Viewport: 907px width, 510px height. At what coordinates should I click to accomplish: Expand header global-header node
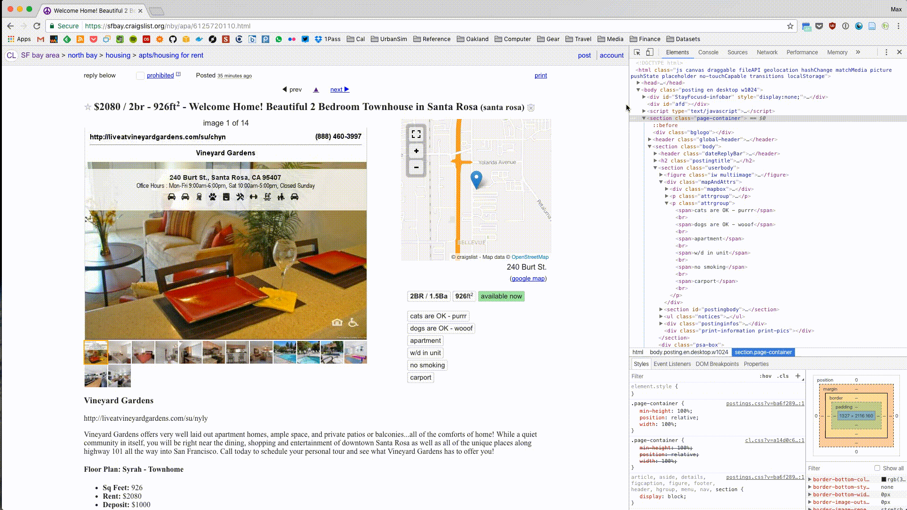tap(650, 139)
